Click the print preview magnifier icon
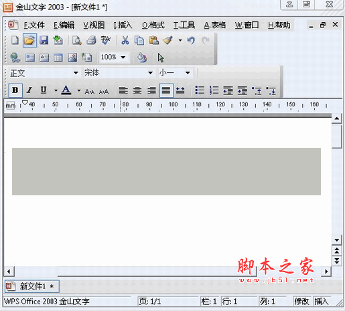The image size is (345, 311). pos(77,40)
